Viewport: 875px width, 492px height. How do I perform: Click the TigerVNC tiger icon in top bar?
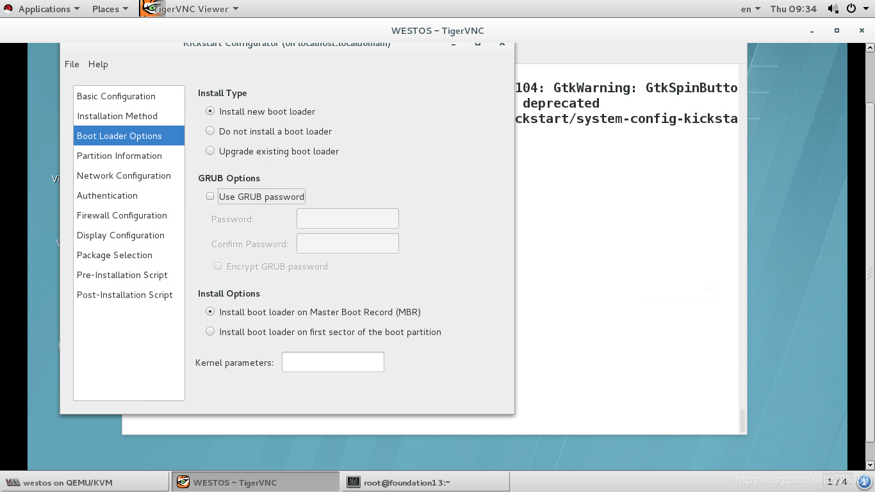coord(152,9)
